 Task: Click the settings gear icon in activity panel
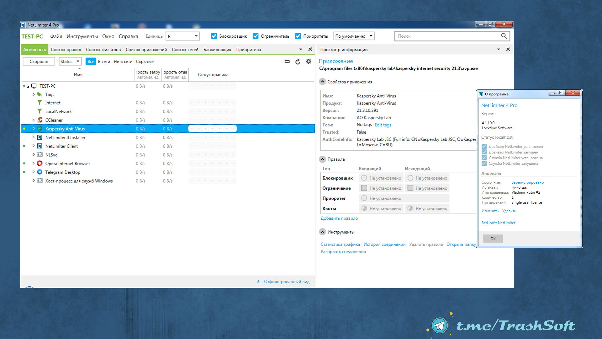pyautogui.click(x=309, y=61)
